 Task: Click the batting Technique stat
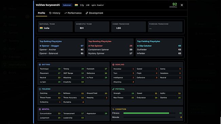50,69
